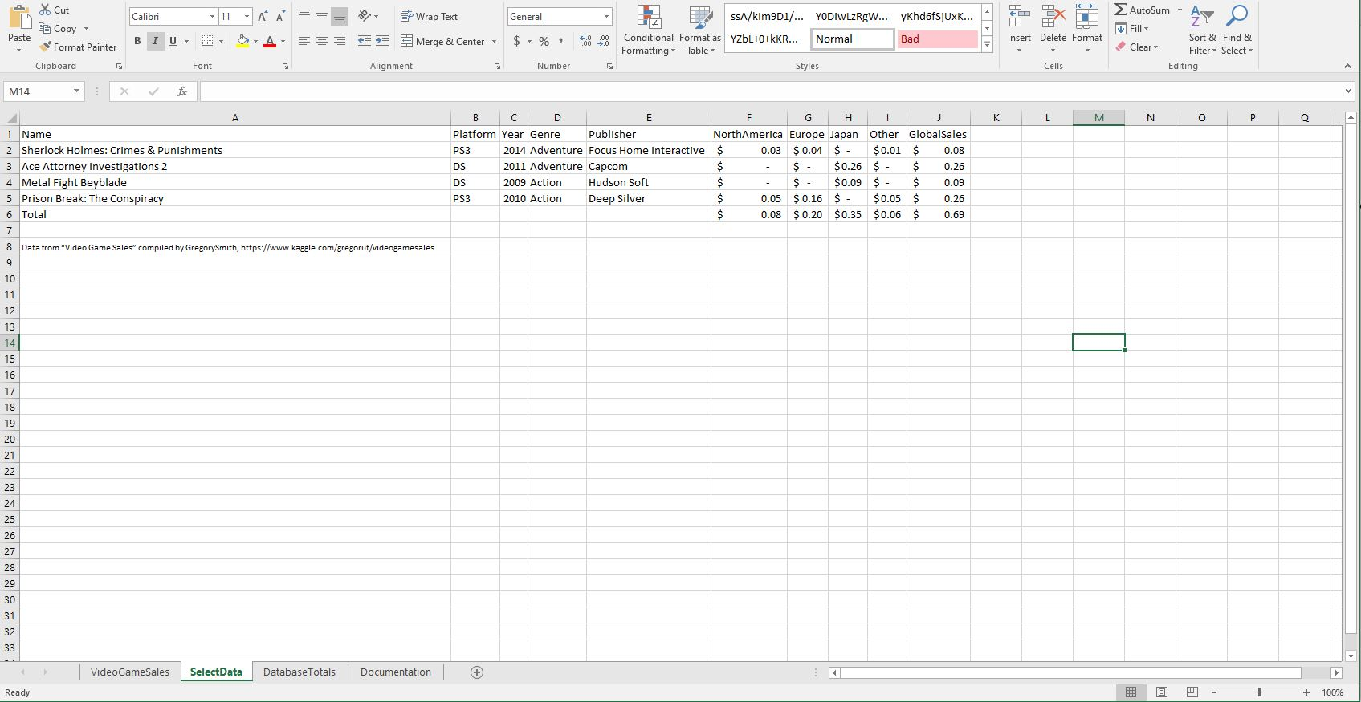Open Find & Select
This screenshot has width=1361, height=702.
click(1237, 30)
